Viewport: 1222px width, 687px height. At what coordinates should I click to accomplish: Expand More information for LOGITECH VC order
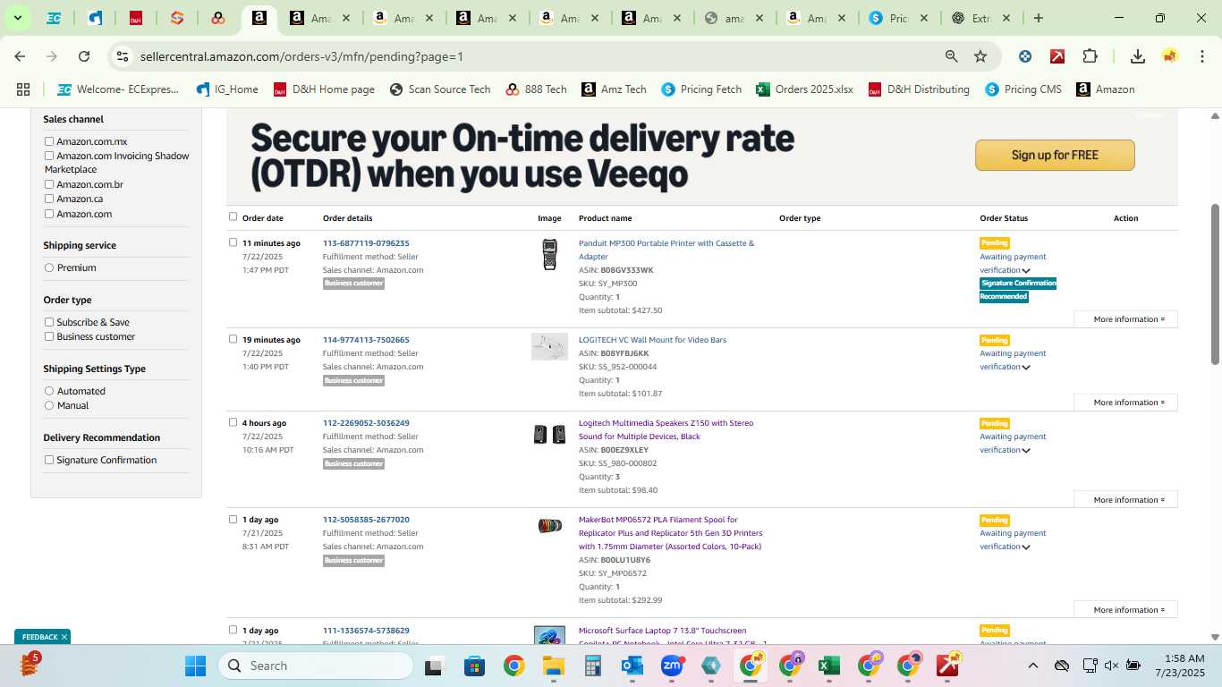1125,403
